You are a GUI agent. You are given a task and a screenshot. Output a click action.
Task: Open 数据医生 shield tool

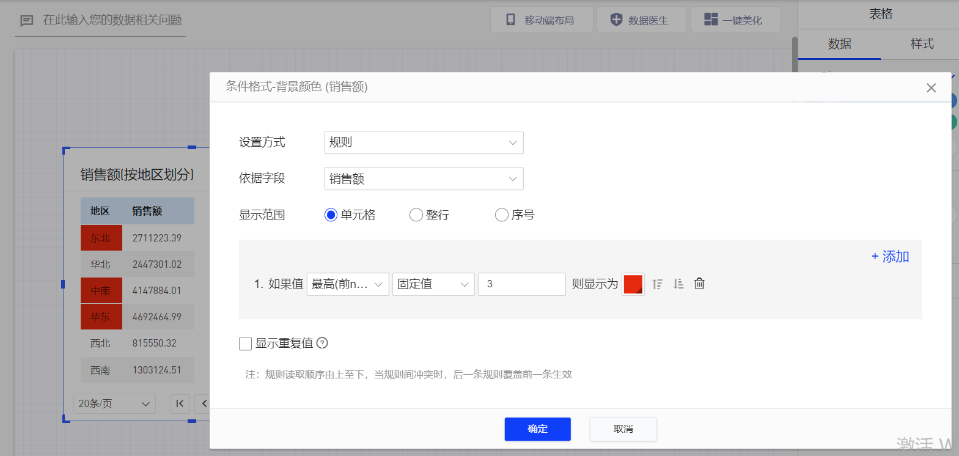(x=641, y=20)
